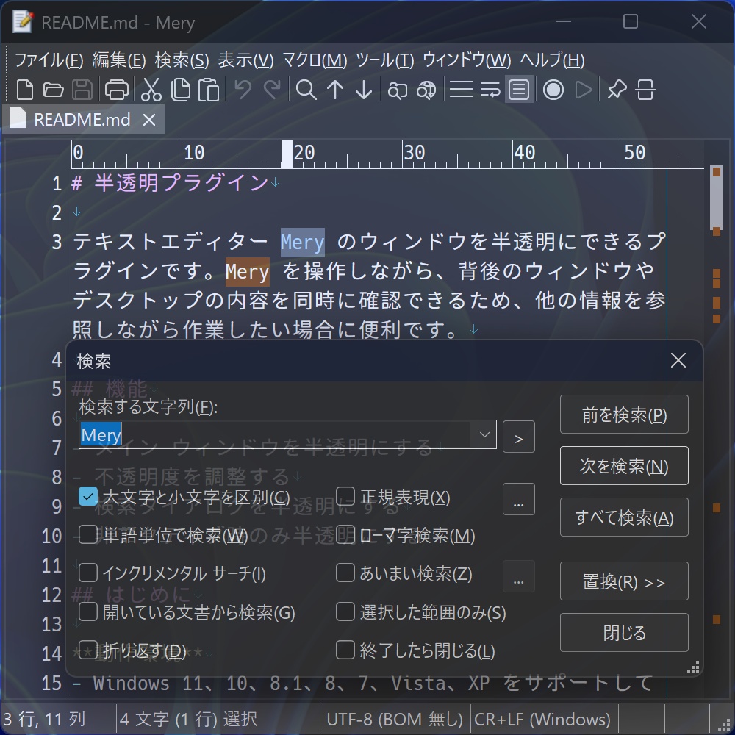Select the README.md document tab
This screenshot has width=735, height=735.
point(82,120)
